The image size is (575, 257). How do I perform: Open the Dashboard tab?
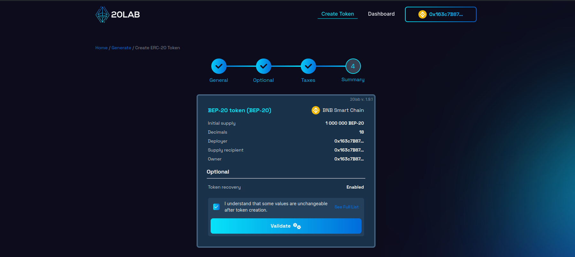tap(381, 14)
